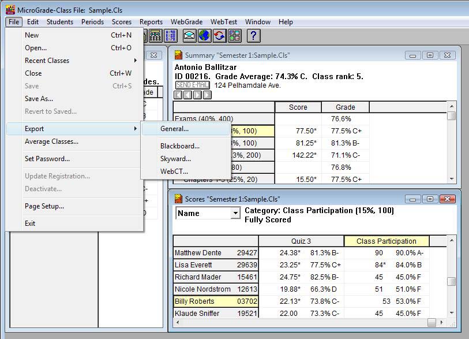Minimize the Scores window
The width and height of the screenshot is (469, 339).
(x=413, y=199)
